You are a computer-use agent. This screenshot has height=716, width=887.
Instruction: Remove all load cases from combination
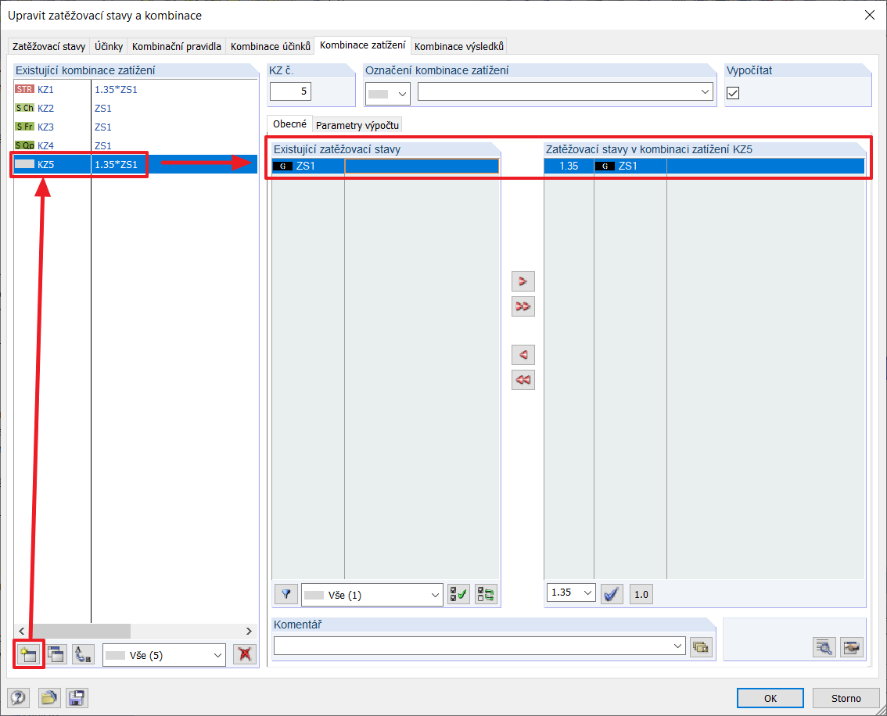[523, 380]
